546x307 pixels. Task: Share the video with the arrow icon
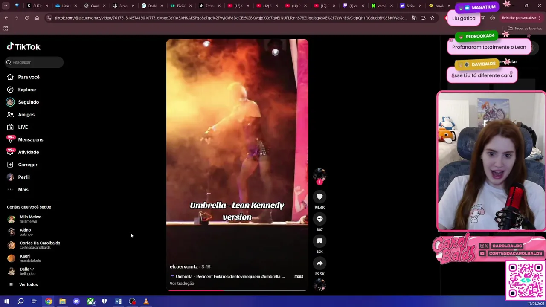(319, 263)
